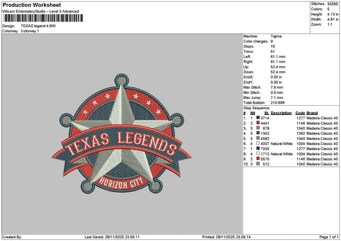Click 'Natural White' in the 1712 row
The width and height of the screenshot is (341, 241).
click(x=281, y=154)
